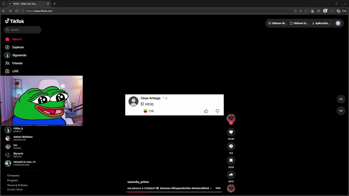Click the #memes hashtag in the caption
Image resolution: width=349 pixels, height=196 pixels.
[165, 188]
